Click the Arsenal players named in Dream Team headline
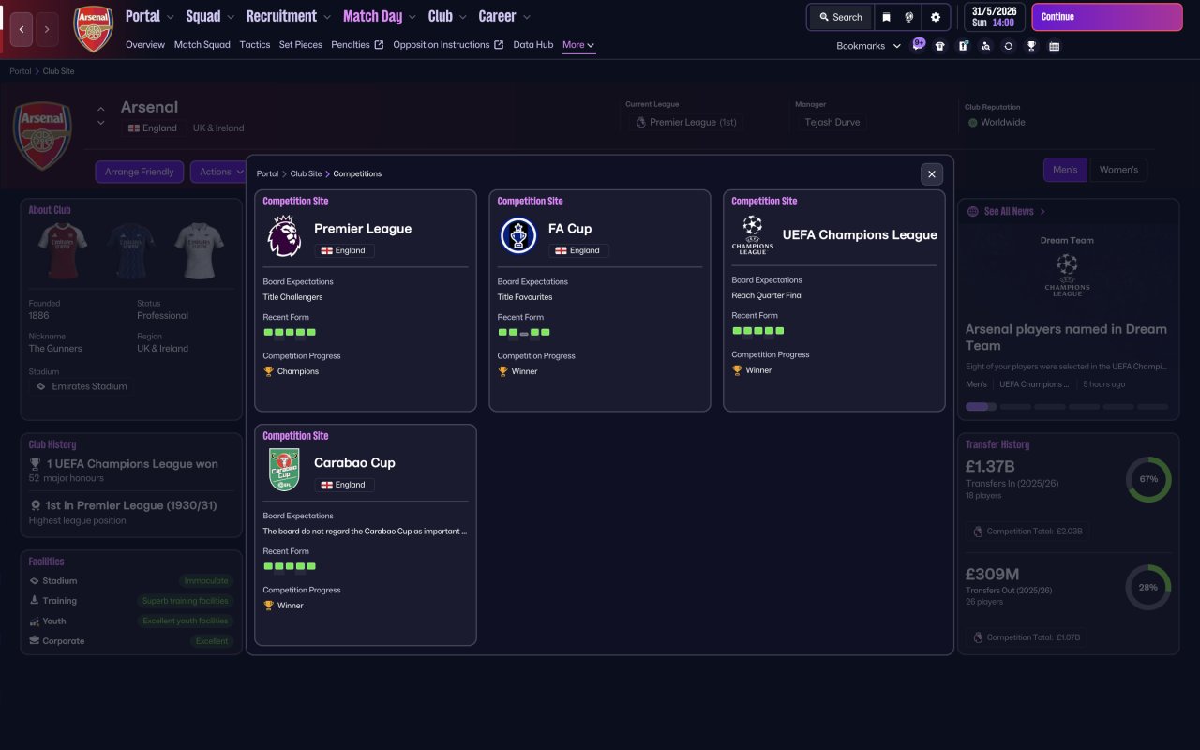Viewport: 1200px width, 750px height. [1066, 337]
